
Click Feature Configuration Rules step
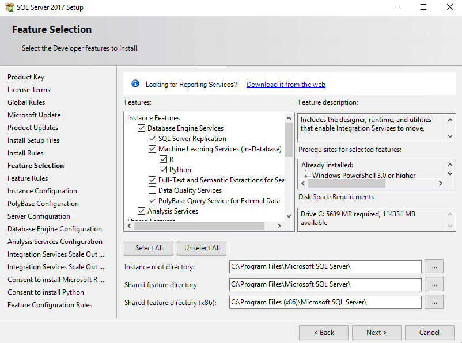tap(50, 304)
